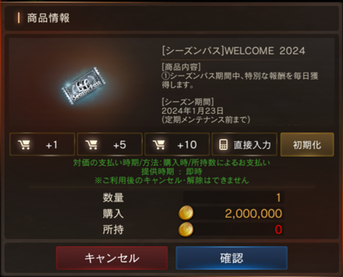Confirm purchase with 確認 button
Screen dimensions: 343x277
232,258
